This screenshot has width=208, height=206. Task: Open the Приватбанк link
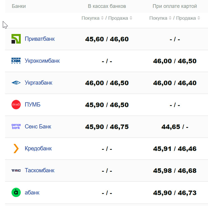coord(40,39)
